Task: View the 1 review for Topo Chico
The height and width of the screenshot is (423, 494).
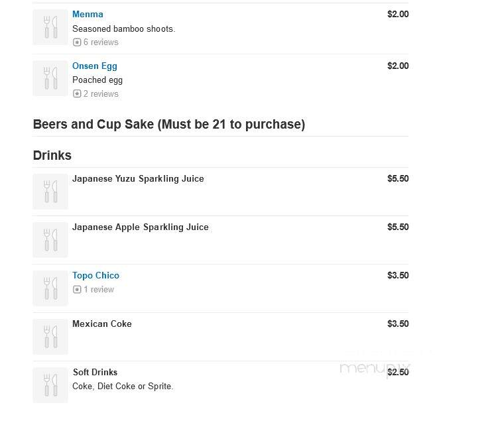Action: coord(99,290)
